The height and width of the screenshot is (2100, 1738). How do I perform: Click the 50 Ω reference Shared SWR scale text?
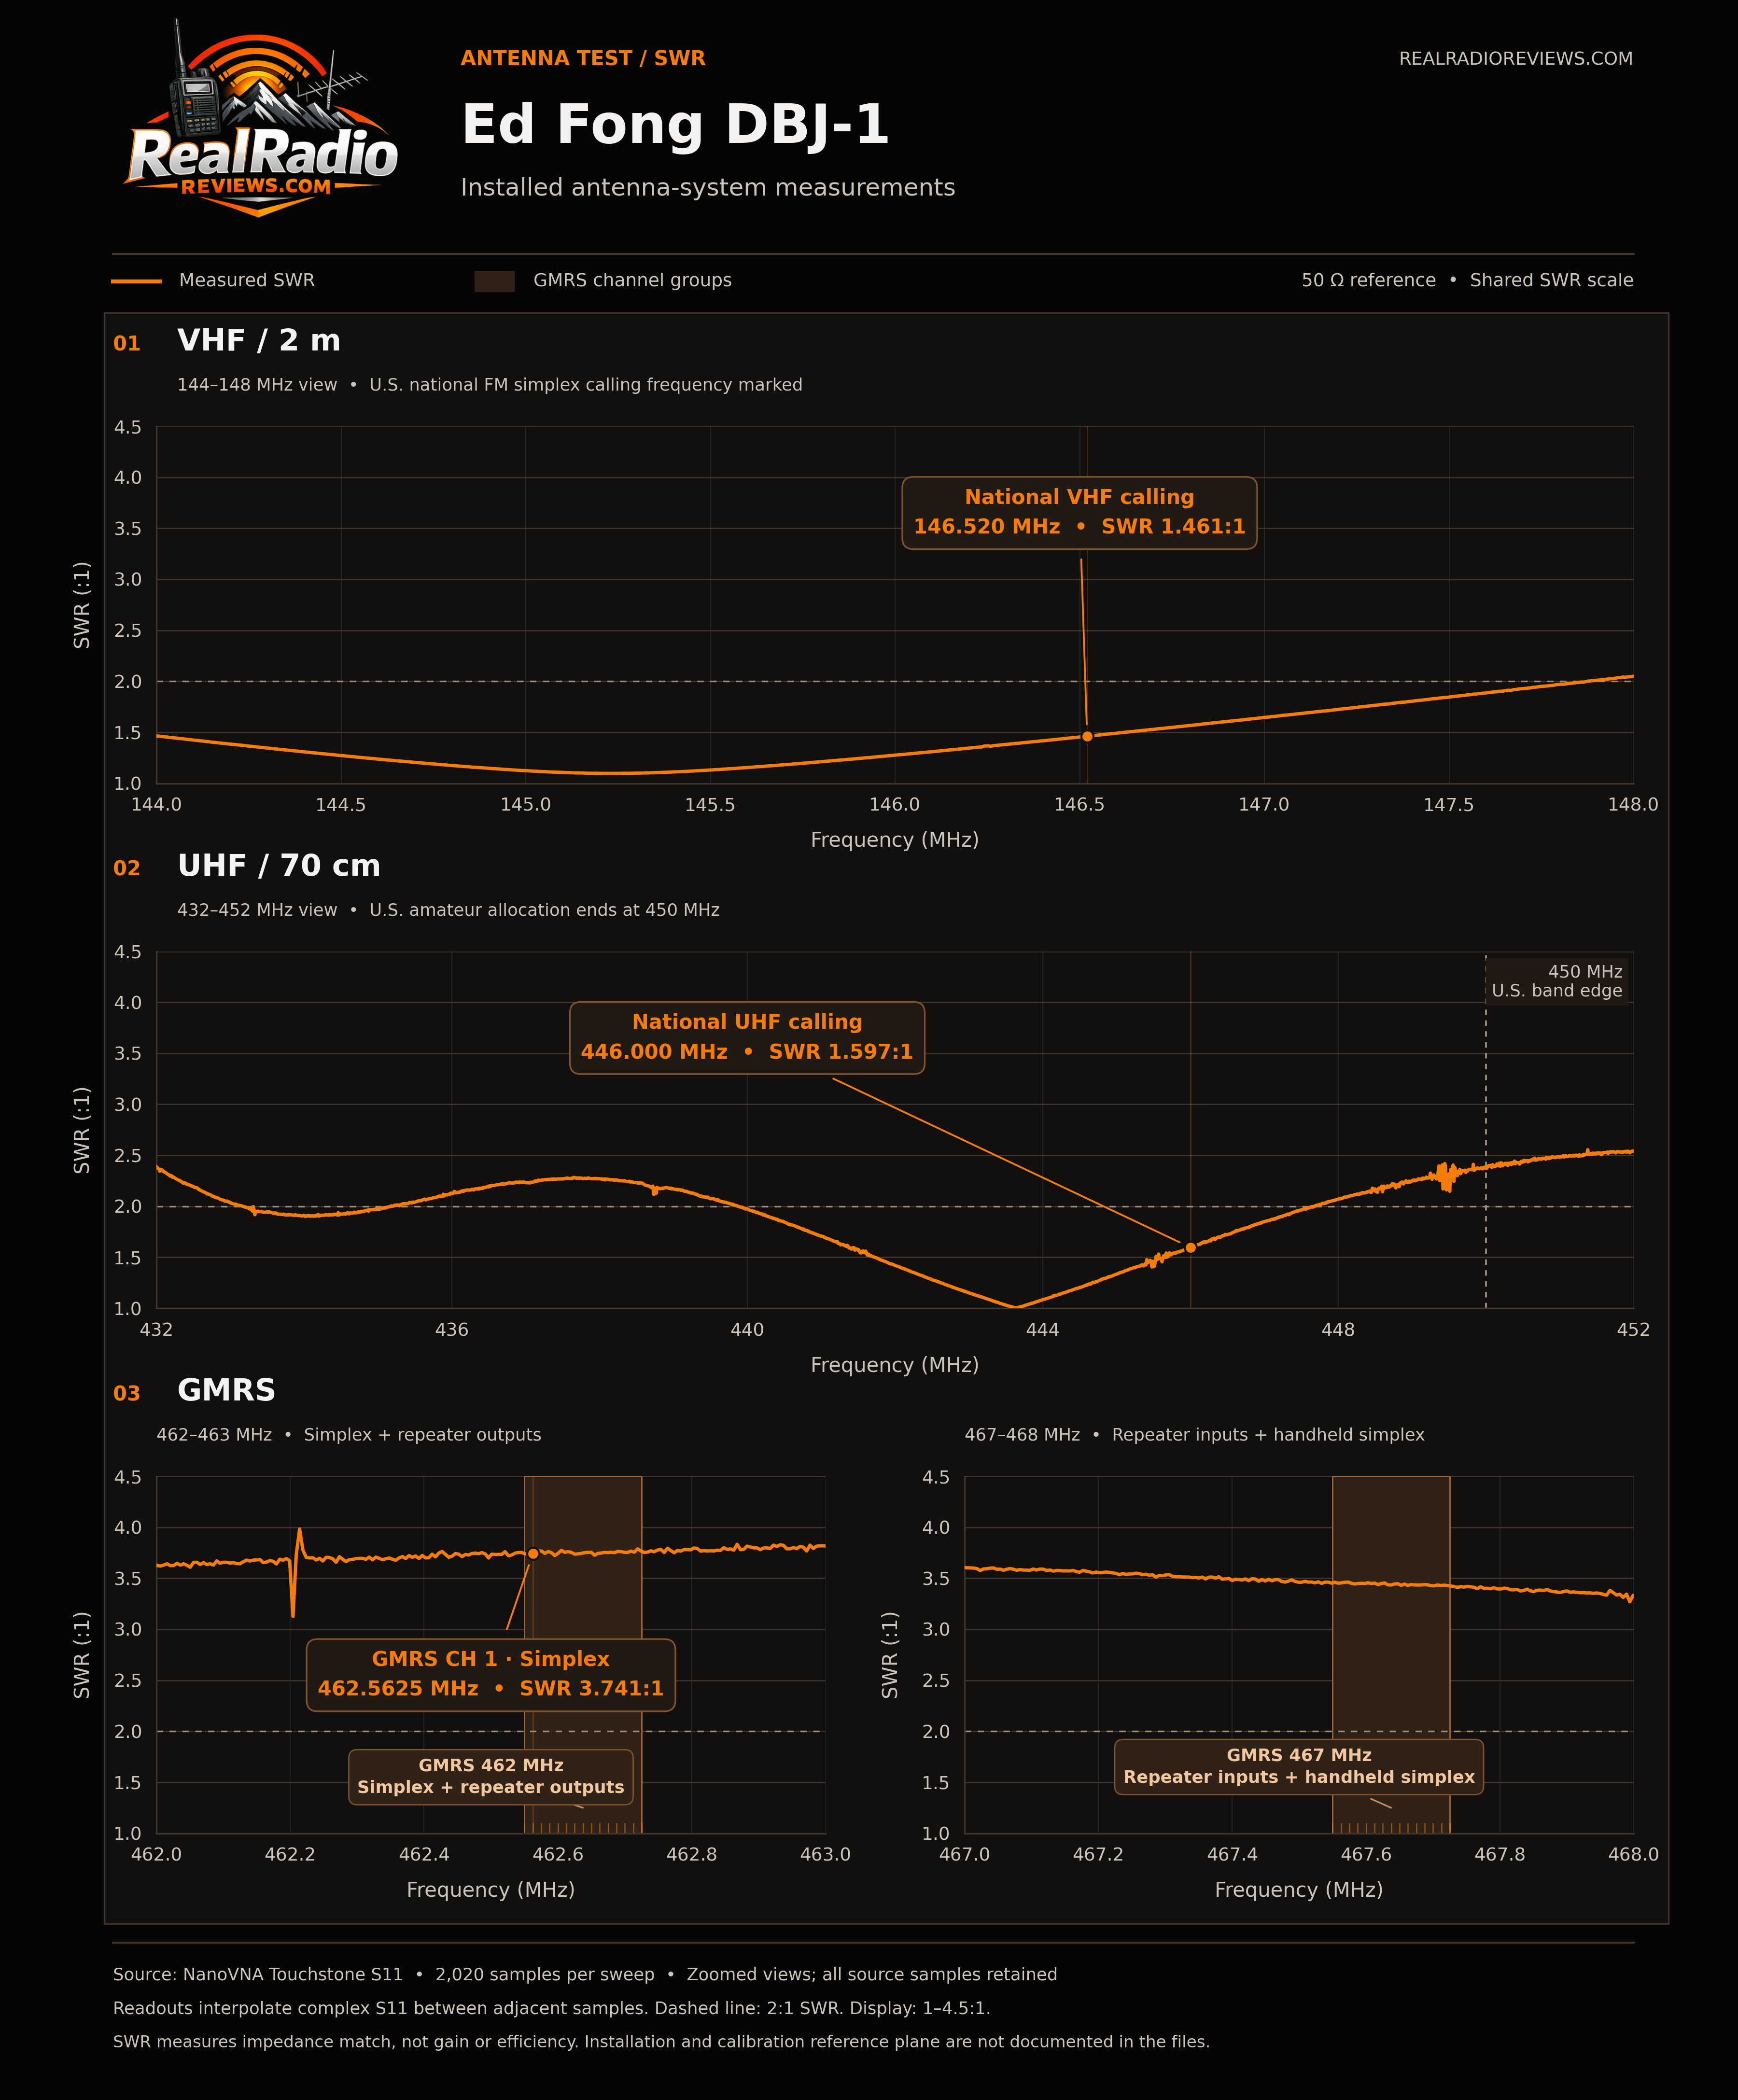point(1467,280)
